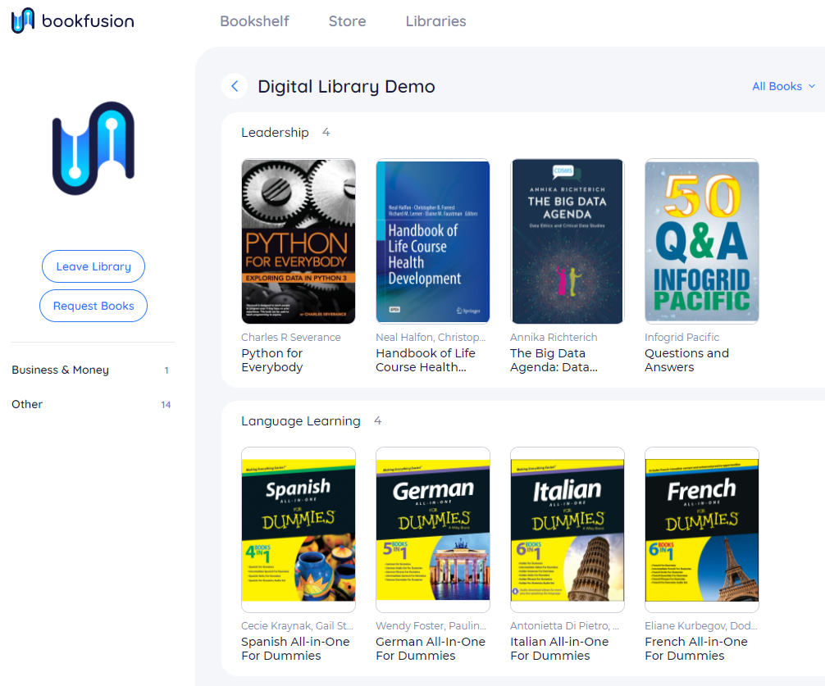The image size is (825, 686).
Task: Open the French For Dummies book cover
Action: pos(702,530)
